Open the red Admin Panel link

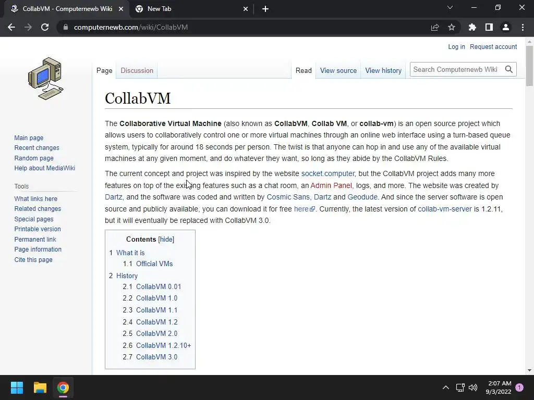pyautogui.click(x=331, y=185)
